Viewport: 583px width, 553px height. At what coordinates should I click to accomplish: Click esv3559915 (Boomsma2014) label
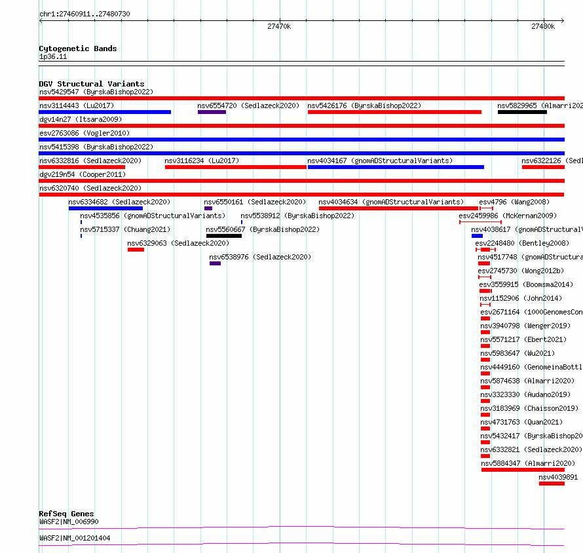(526, 284)
